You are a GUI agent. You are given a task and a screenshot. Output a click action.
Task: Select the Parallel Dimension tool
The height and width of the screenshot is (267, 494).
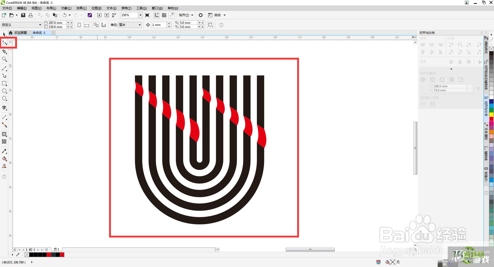[4, 117]
